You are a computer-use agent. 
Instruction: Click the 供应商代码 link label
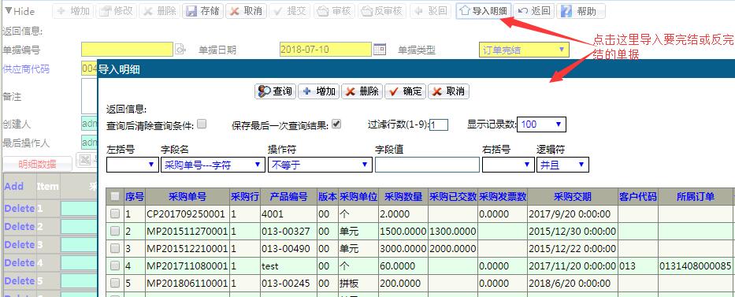(26, 69)
